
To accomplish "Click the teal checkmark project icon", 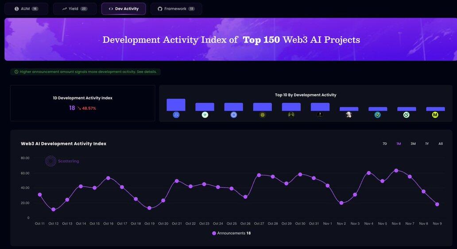I will (x=377, y=115).
